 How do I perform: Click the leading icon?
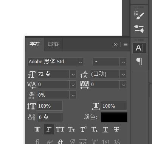[x=84, y=74]
